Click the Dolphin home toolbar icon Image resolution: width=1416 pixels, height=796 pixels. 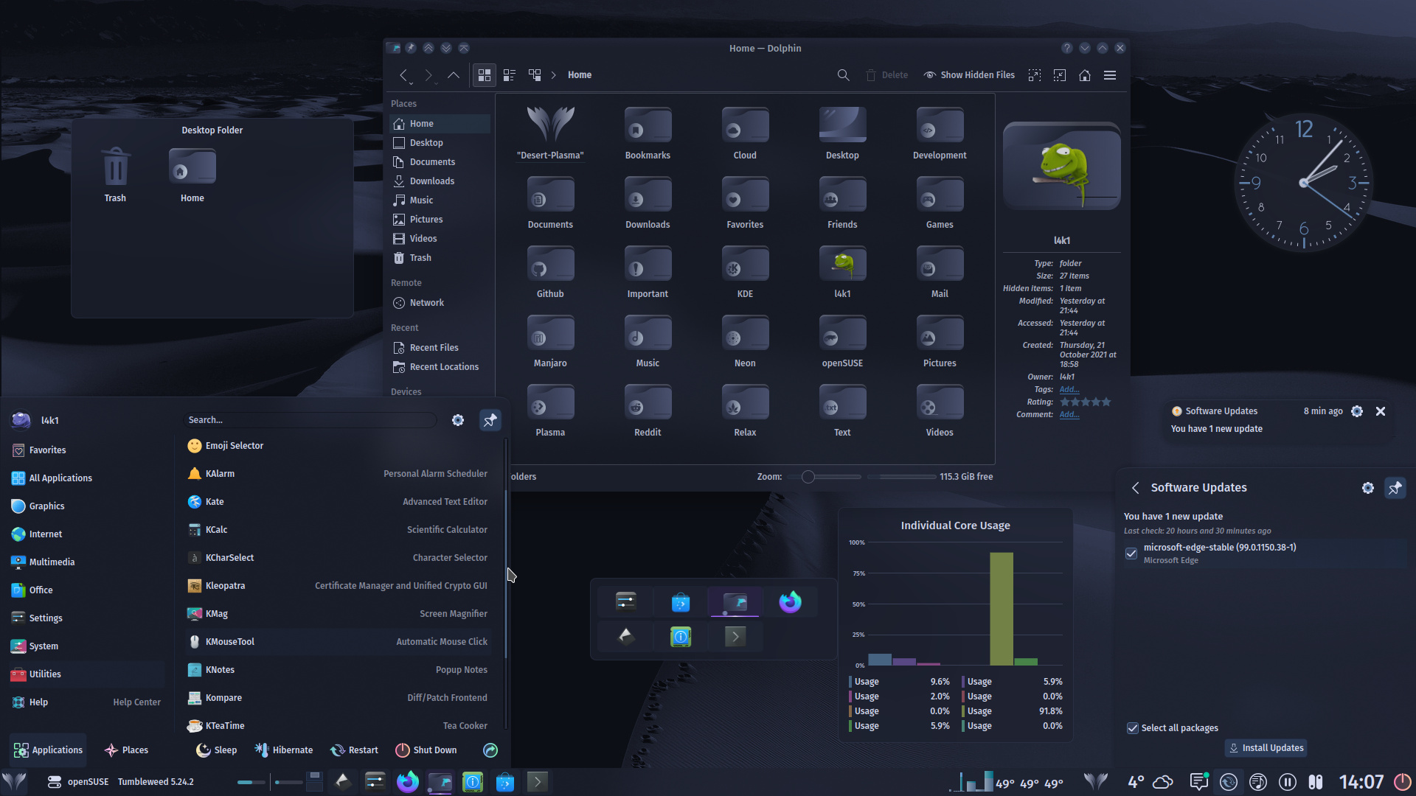(x=1085, y=75)
